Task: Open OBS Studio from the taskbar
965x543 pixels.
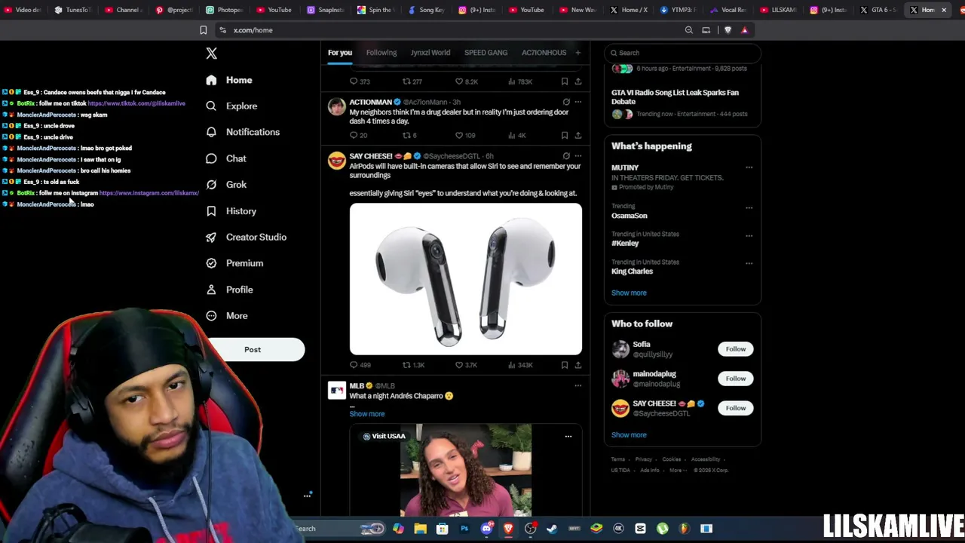Action: click(x=530, y=529)
